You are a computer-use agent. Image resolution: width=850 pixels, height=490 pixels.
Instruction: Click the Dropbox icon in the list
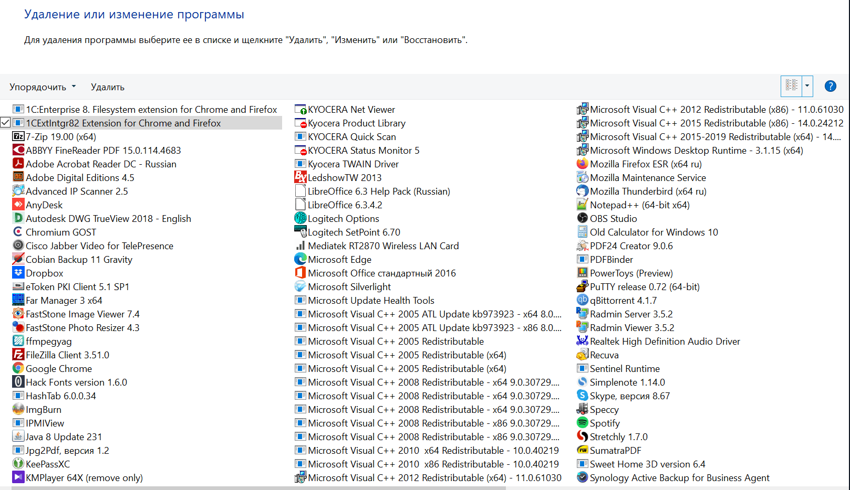(18, 273)
